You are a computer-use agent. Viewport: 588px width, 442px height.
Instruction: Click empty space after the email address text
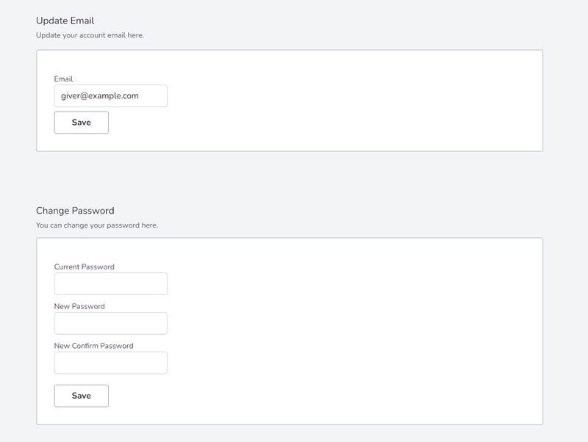click(152, 96)
